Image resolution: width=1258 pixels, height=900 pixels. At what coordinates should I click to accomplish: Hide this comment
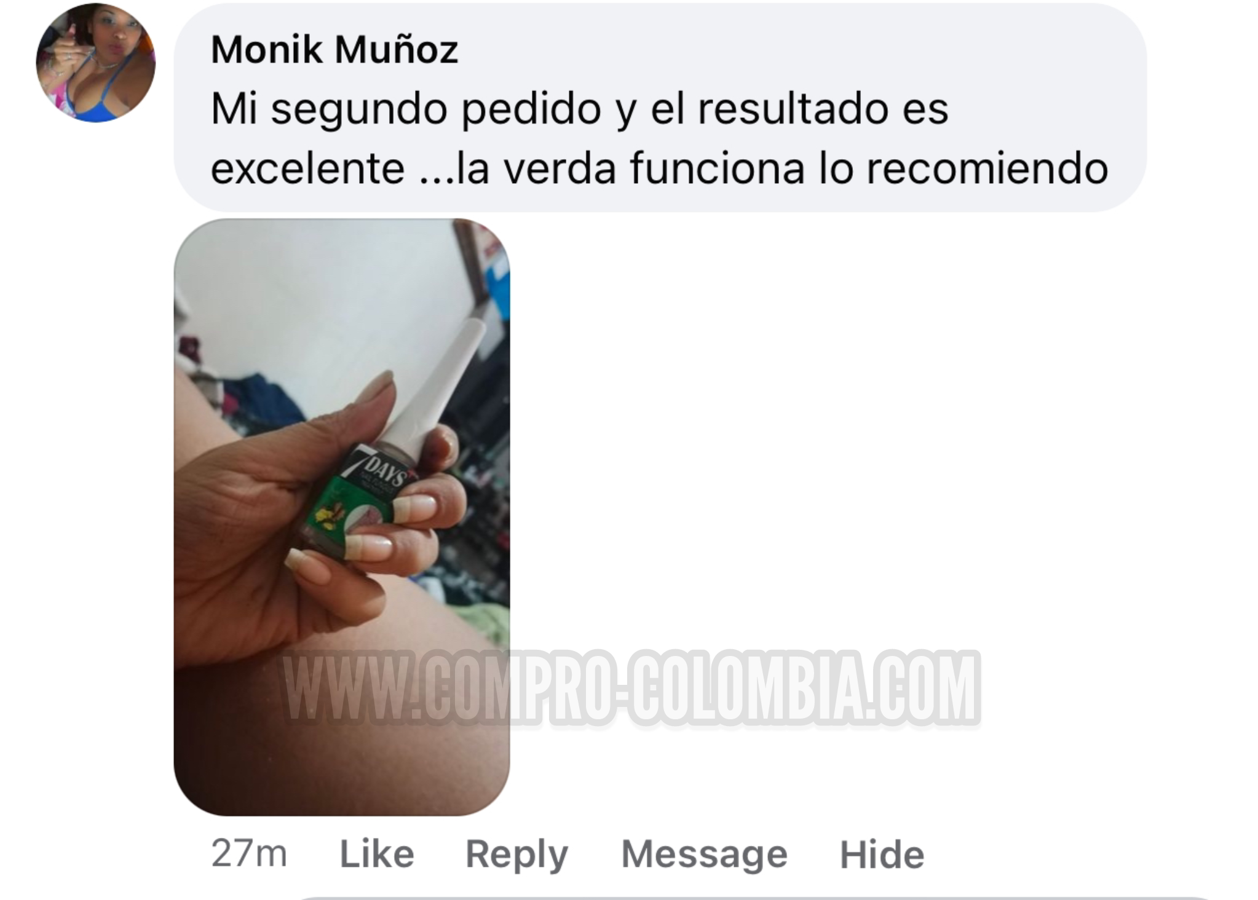click(x=882, y=855)
